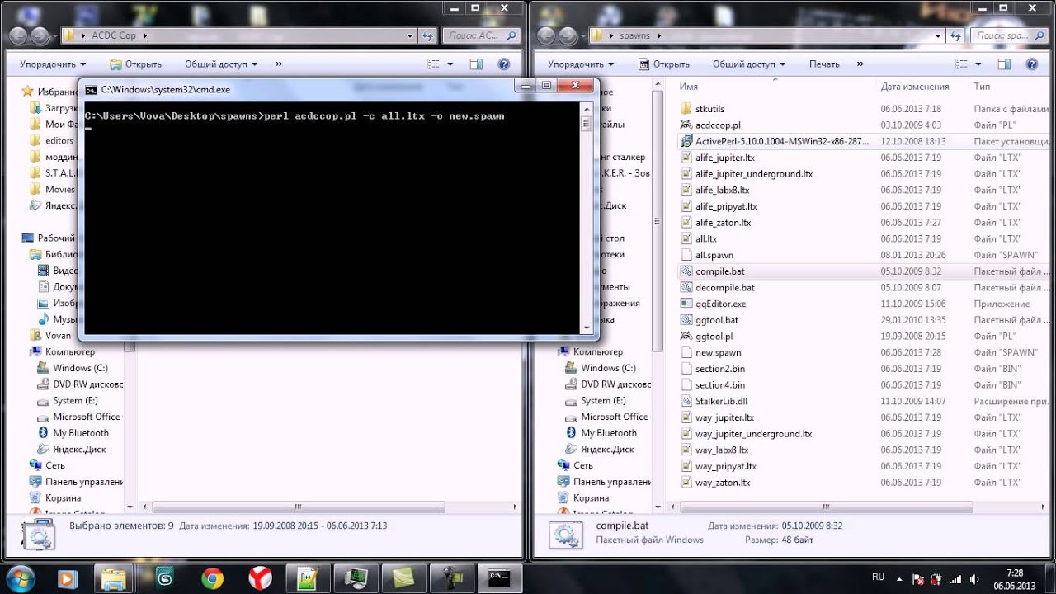Click Forward button in spawns window

point(567,36)
